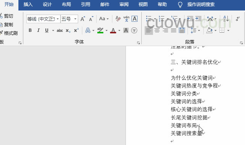Screen dimensions: 245x145
Task: Switch to 引用 References tab
Action: pos(86,4)
